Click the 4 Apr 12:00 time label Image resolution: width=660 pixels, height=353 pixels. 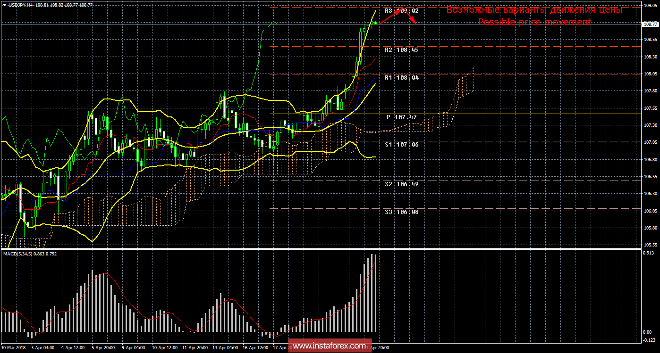pyautogui.click(x=73, y=348)
